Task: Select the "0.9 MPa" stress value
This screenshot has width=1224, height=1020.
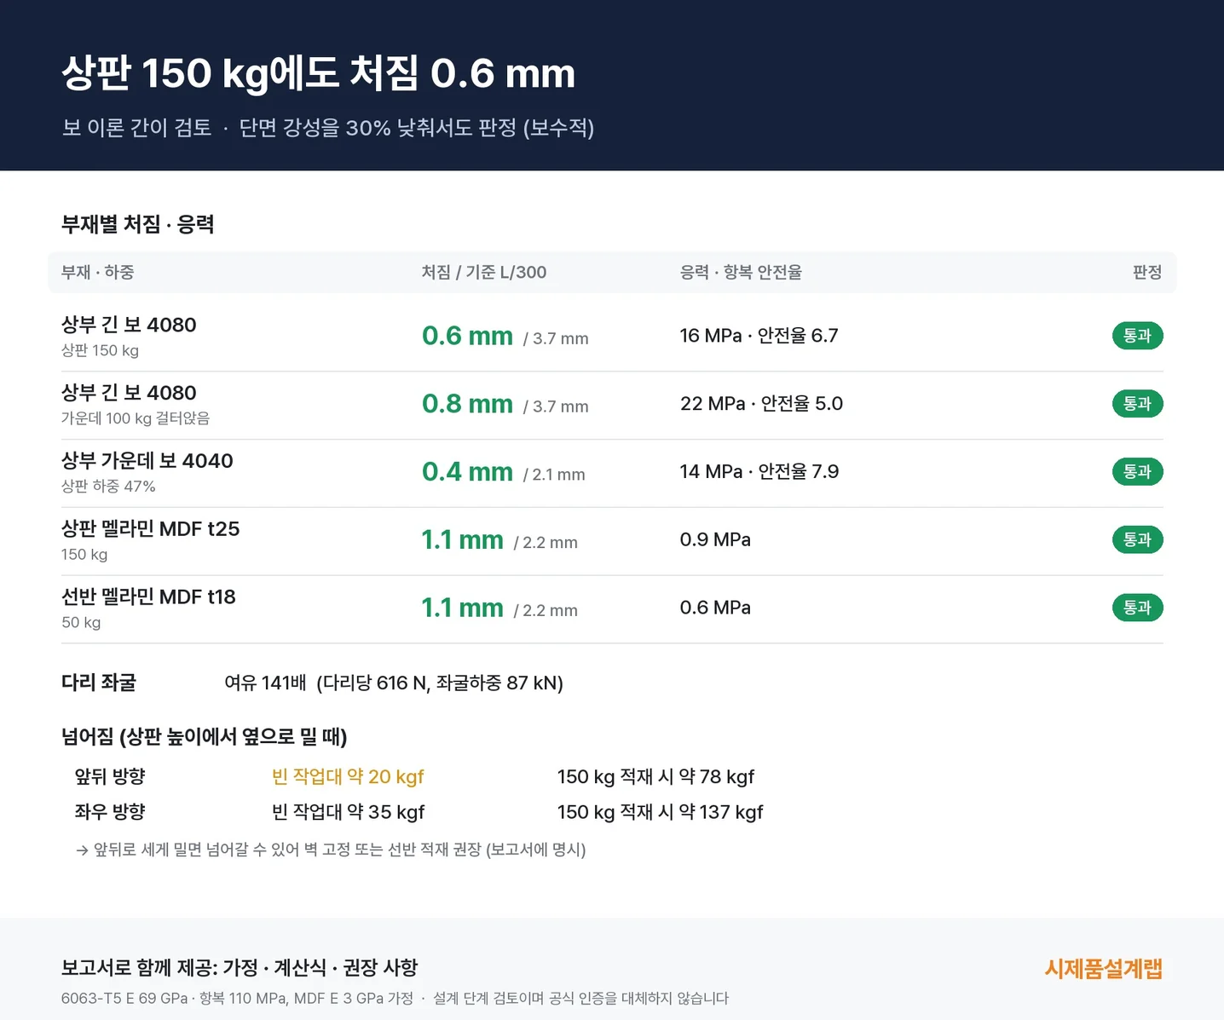Action: point(715,540)
